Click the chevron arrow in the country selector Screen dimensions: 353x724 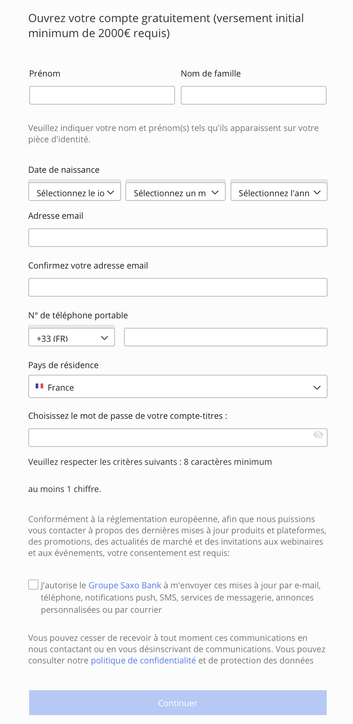coord(317,387)
